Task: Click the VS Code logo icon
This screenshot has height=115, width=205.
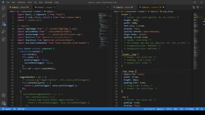Action: pyautogui.click(x=3, y=2)
